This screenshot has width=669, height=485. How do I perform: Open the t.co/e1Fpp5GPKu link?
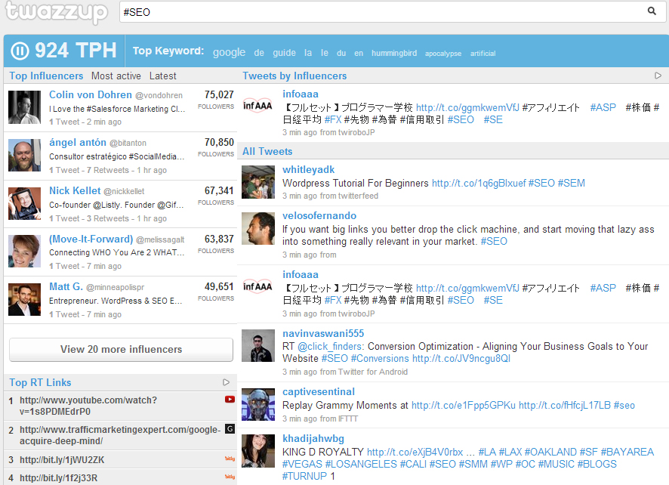[x=464, y=405]
